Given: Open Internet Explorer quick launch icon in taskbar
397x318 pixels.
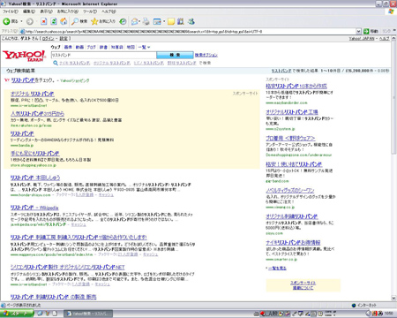Looking at the screenshot, I should (x=40, y=314).
